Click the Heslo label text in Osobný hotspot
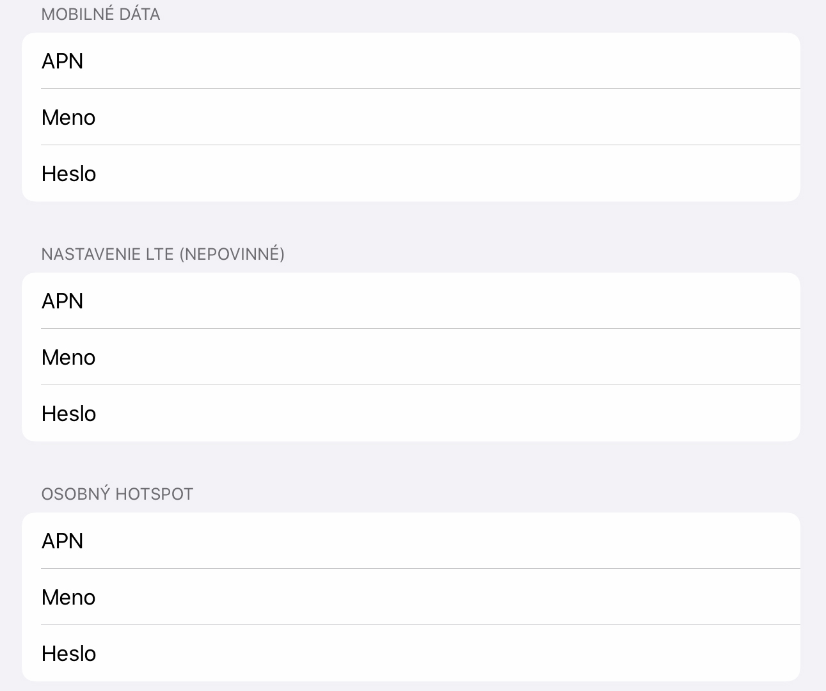 (x=69, y=654)
